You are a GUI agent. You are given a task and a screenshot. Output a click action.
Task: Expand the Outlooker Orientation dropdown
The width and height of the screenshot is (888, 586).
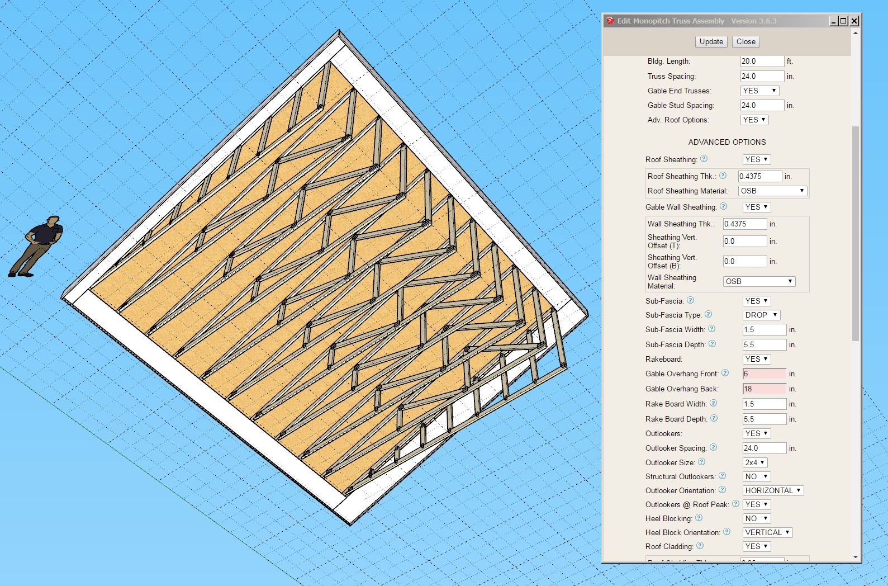(x=773, y=490)
